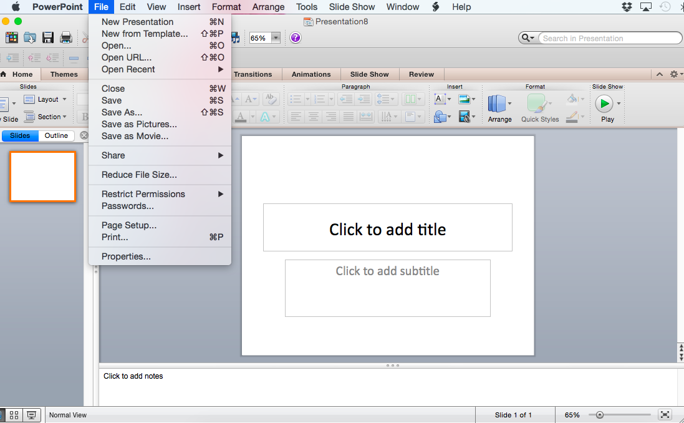This screenshot has width=684, height=423.
Task: Open the Layout dropdown
Action: [x=45, y=99]
